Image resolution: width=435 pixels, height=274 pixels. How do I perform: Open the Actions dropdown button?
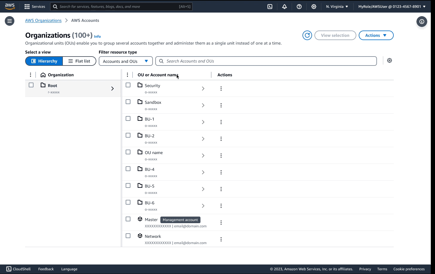point(376,35)
